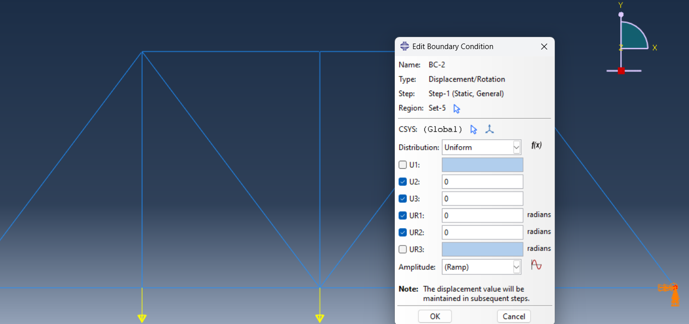The width and height of the screenshot is (689, 324).
Task: Click the UR1 value field
Action: coord(483,216)
